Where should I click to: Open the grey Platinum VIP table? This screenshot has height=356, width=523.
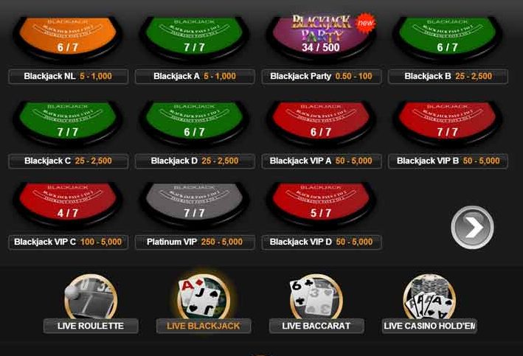pos(195,206)
